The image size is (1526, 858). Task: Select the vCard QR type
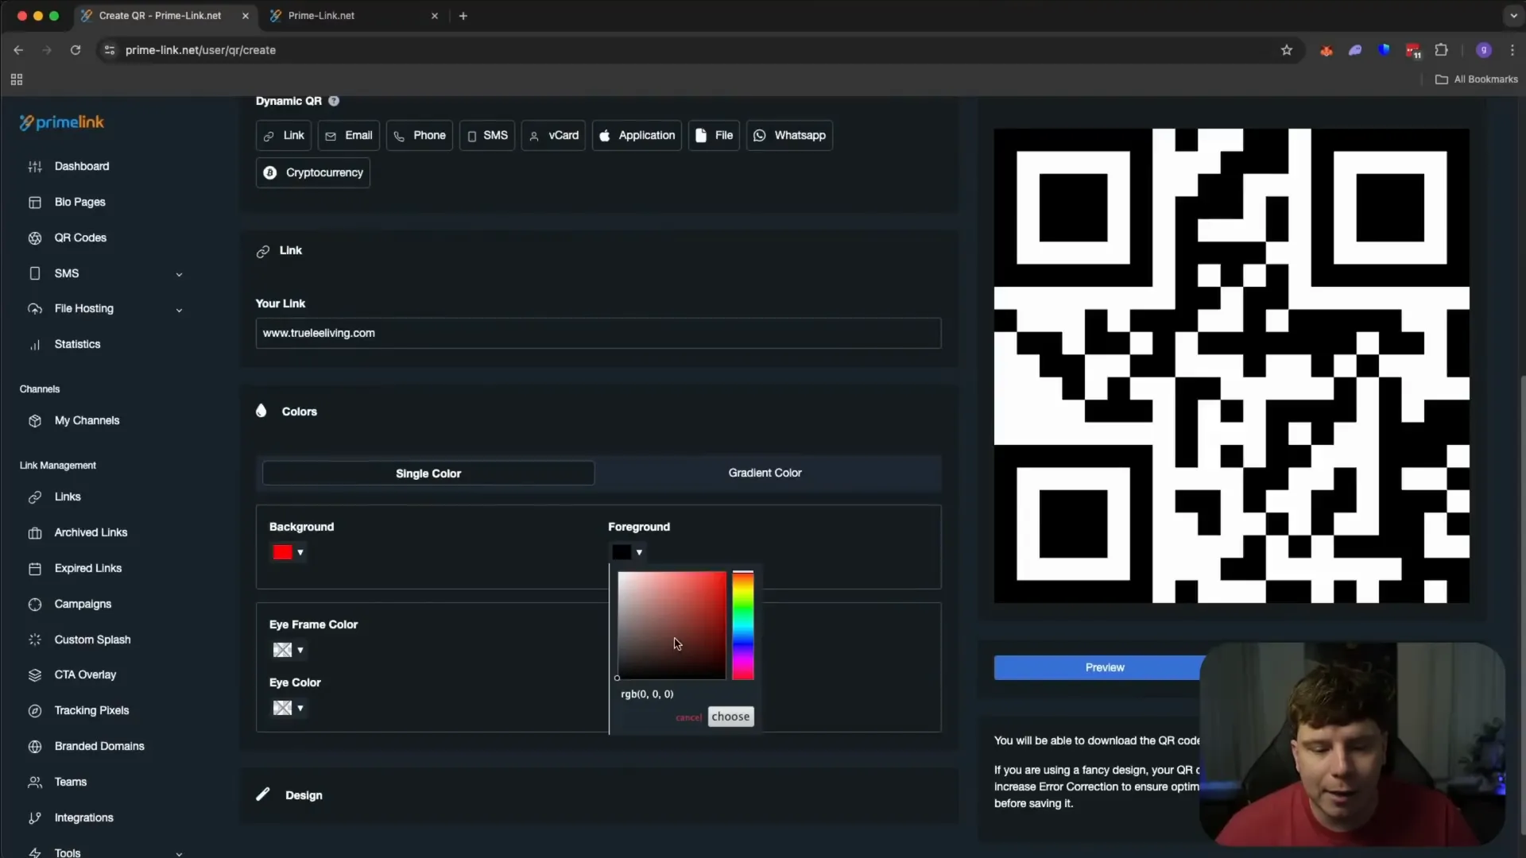click(554, 136)
